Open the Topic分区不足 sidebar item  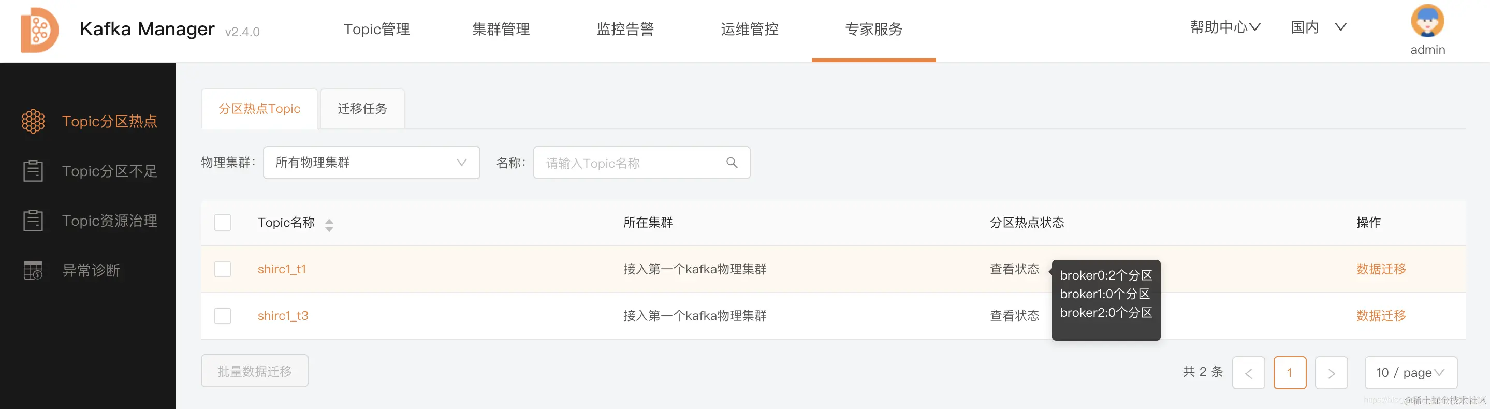109,171
